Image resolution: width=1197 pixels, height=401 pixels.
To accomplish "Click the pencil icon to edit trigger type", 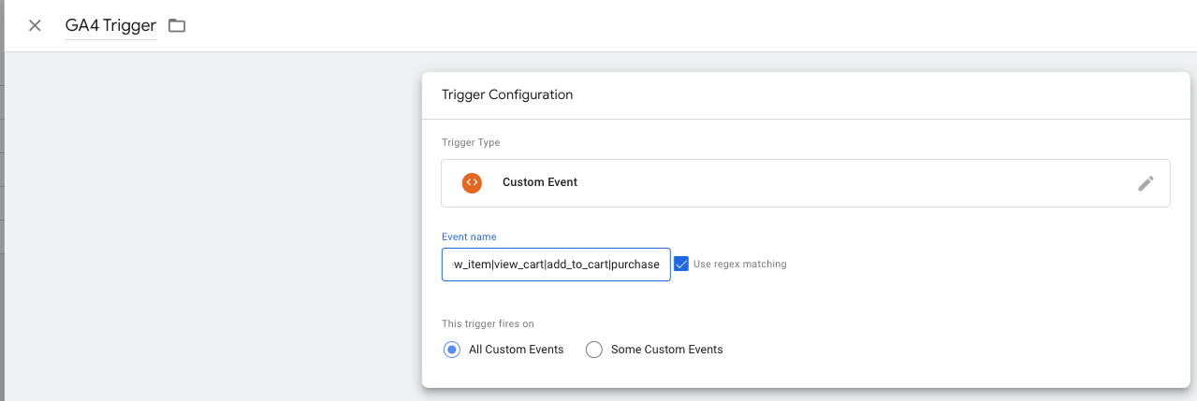I will (x=1146, y=183).
